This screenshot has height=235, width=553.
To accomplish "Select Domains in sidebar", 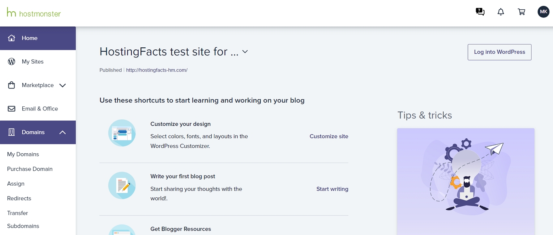I will [x=38, y=132].
